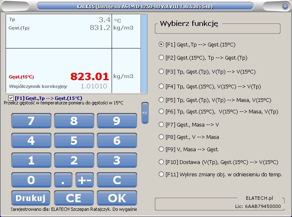This screenshot has height=217, width=292.
Task: Click the KALK15 title bar text
Action: click(145, 7)
